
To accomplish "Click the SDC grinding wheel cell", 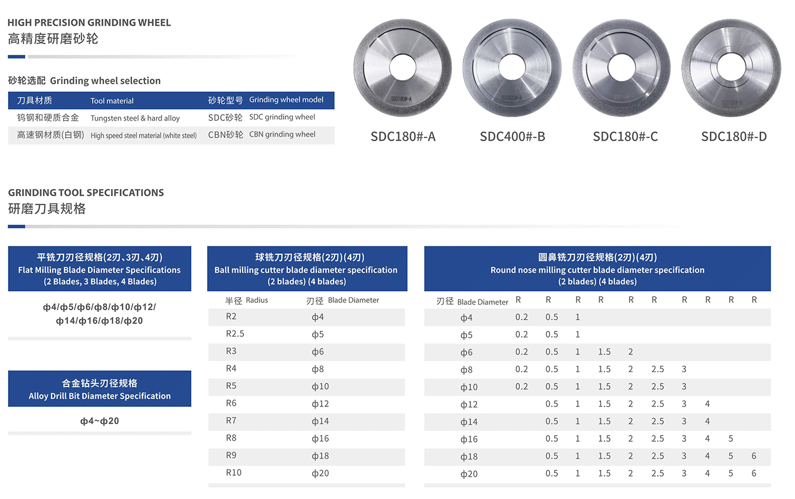I will [281, 117].
